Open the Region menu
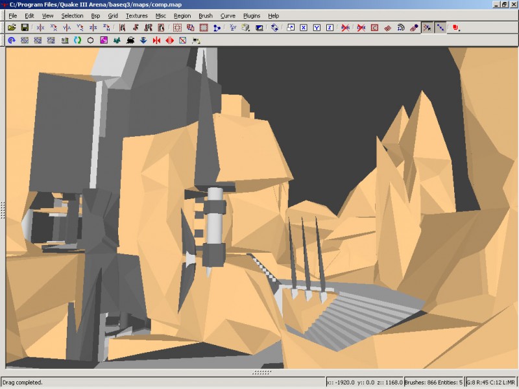 pyautogui.click(x=182, y=16)
